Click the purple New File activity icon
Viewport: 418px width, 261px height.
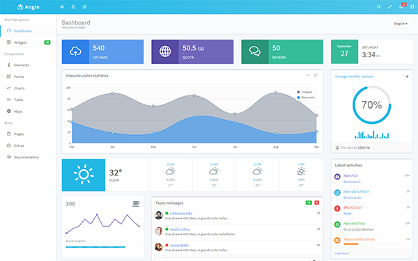point(337,177)
